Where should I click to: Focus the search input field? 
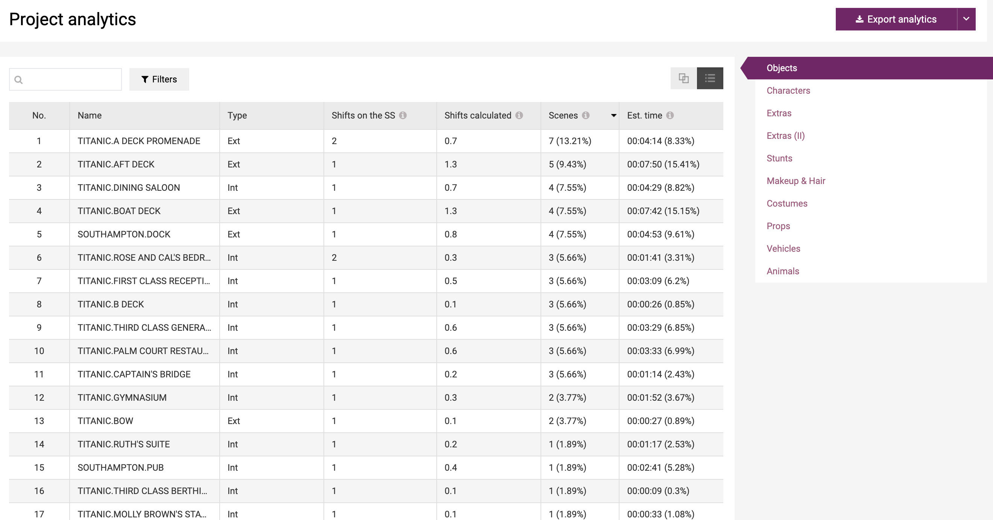(65, 79)
